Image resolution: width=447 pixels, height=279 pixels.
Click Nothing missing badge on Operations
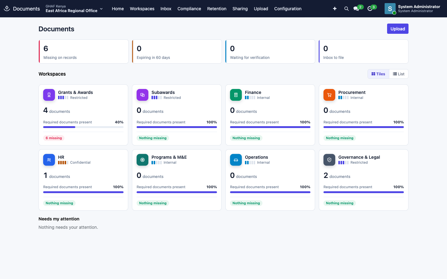point(246,203)
